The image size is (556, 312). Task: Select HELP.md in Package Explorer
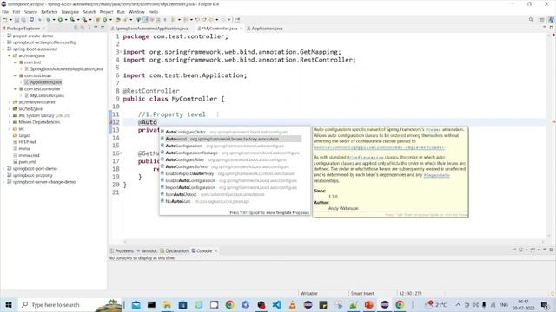(x=27, y=142)
